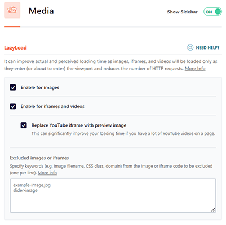
Task: Turn off the Show Sidebar switch
Action: [212, 12]
